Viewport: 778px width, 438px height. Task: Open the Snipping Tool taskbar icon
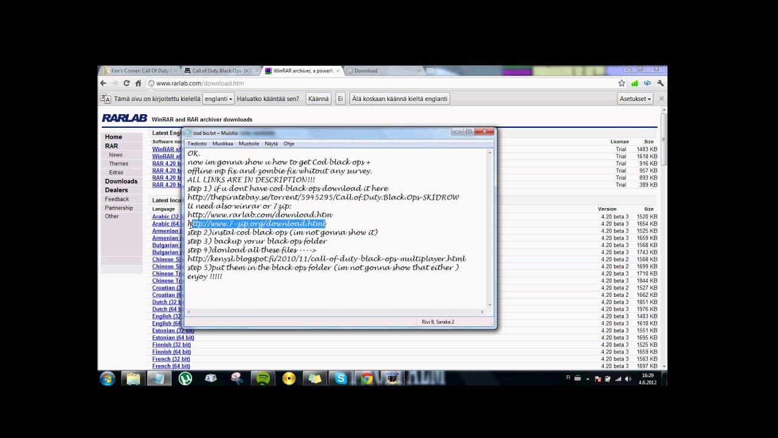tap(237, 379)
